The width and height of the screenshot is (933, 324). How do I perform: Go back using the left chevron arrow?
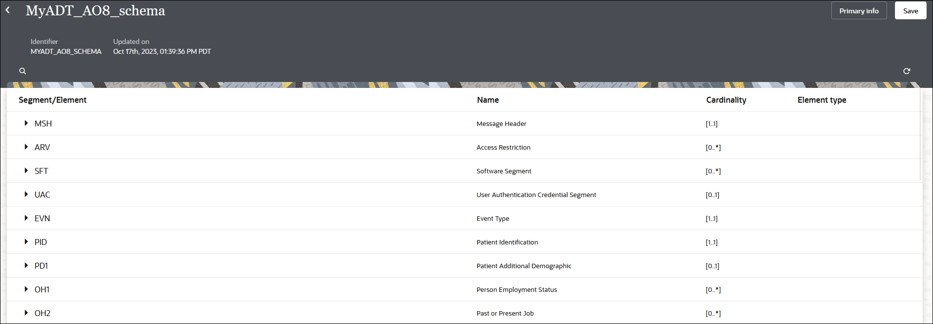(7, 10)
